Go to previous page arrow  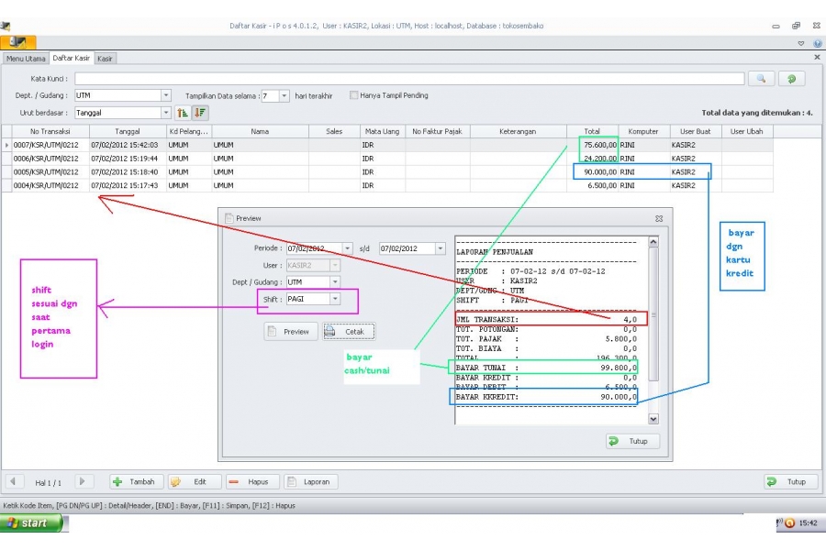(x=13, y=481)
